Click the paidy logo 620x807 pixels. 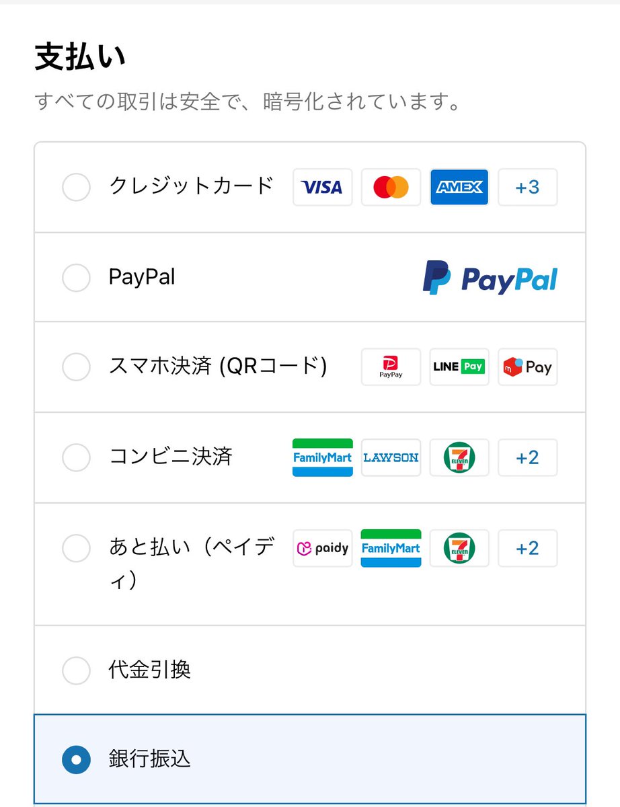322,548
